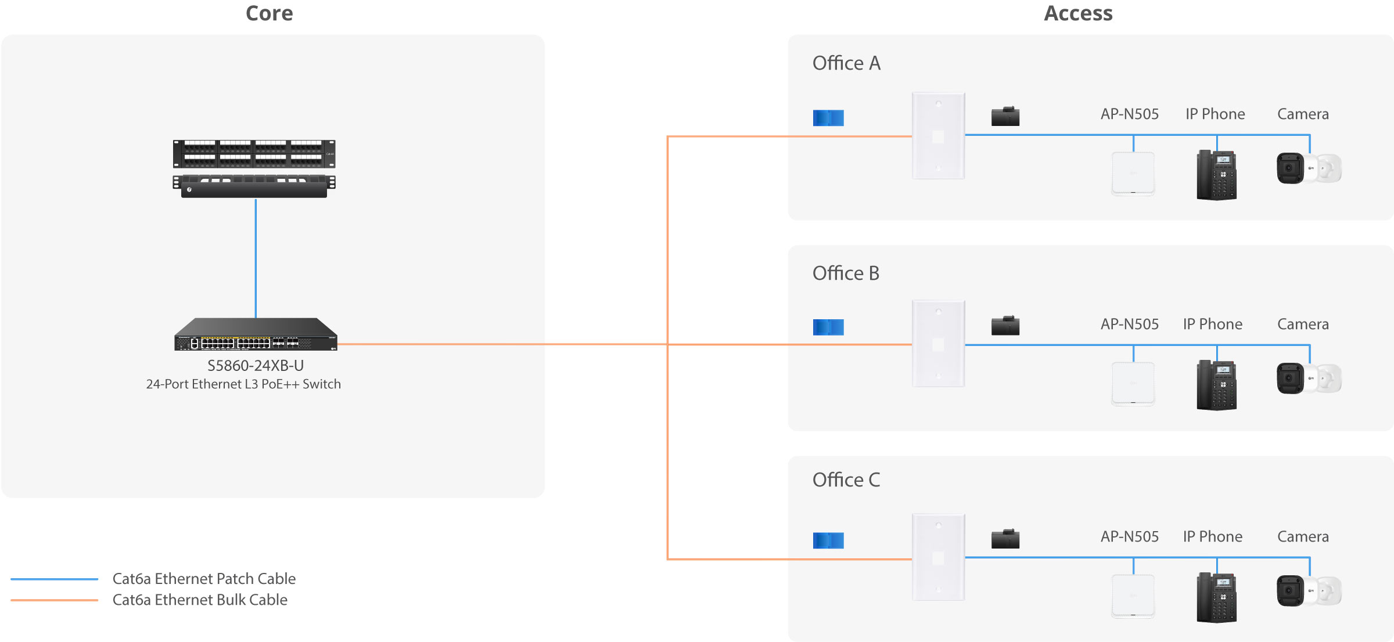
Task: Select the Office A camera image
Action: 1309,168
